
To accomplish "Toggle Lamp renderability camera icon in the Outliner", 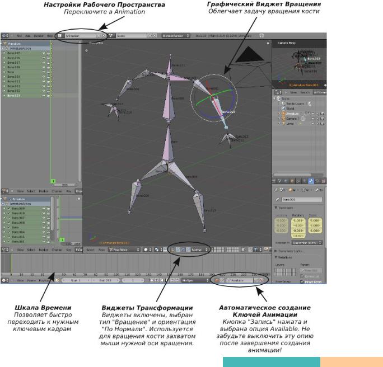I will click(322, 124).
